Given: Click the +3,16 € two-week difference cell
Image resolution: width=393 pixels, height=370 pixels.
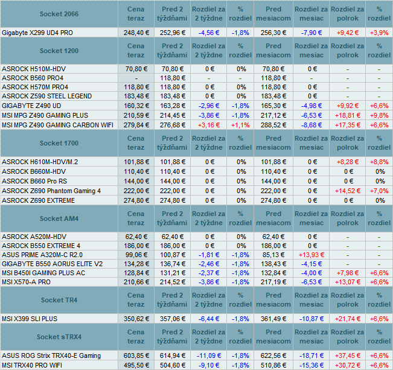Looking at the screenshot, I should [208, 125].
